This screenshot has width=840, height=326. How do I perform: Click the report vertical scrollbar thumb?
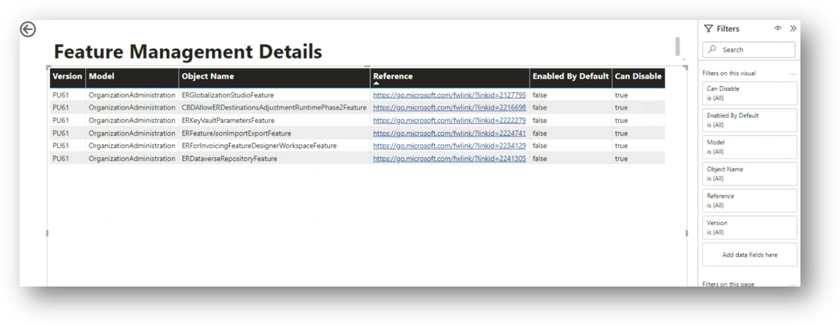[677, 46]
